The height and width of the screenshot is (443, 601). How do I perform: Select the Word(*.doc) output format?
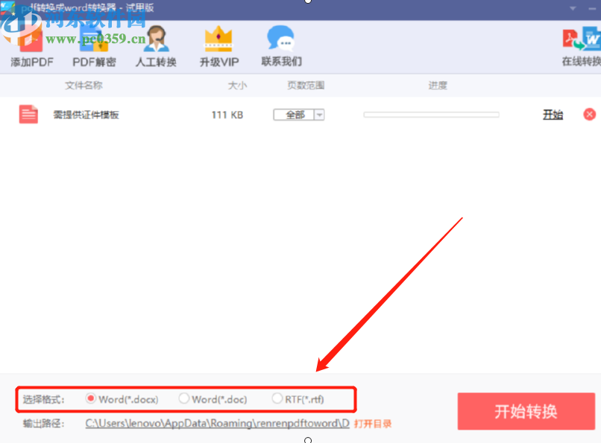[x=184, y=399]
